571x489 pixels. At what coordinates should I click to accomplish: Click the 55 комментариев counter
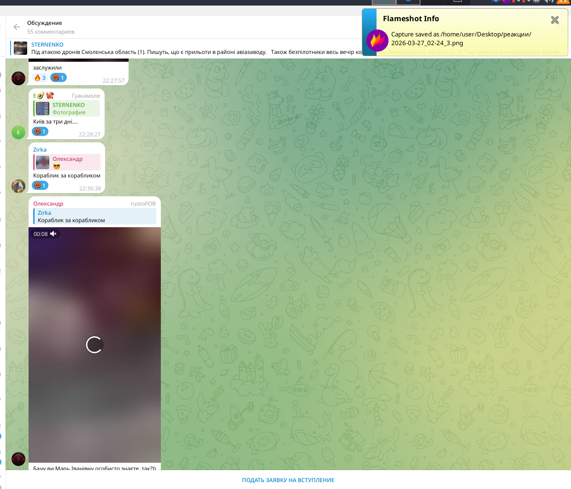pos(51,32)
